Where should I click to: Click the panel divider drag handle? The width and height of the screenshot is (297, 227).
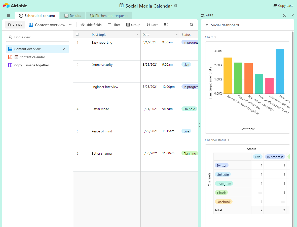click(x=199, y=125)
